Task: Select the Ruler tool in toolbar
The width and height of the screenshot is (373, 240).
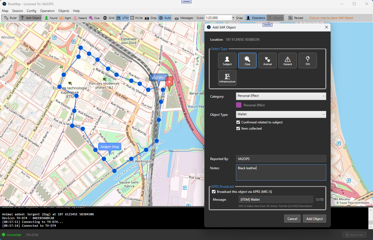Action: [x=11, y=18]
